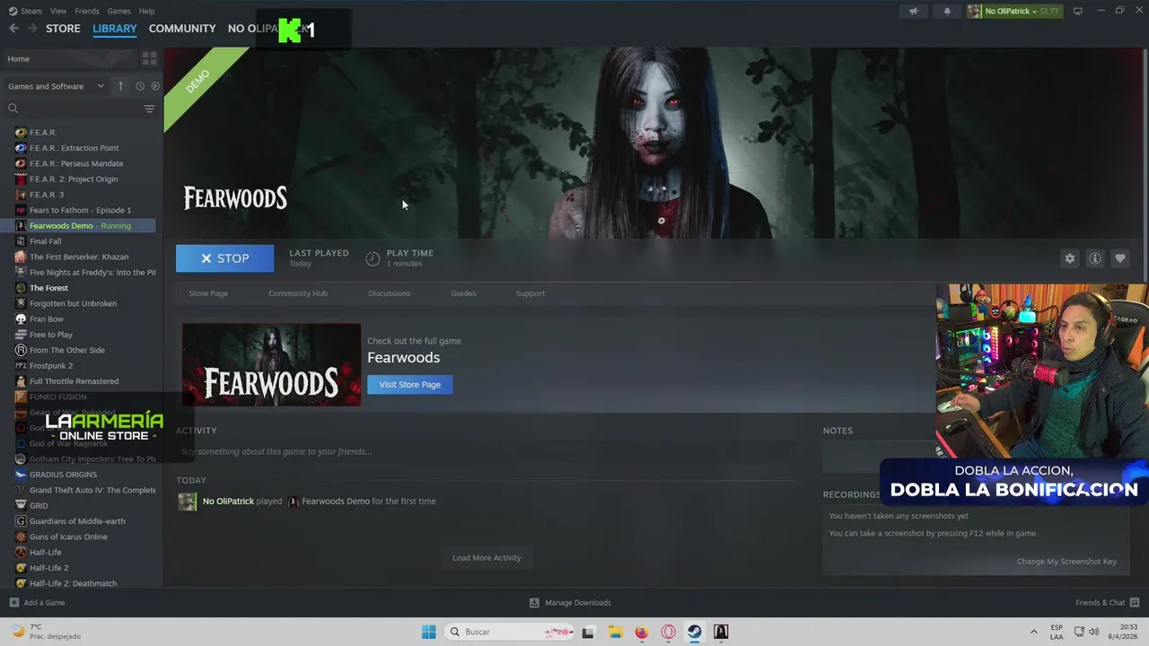Open the No OliPatrick account dropdown
1149x646 pixels.
tap(1013, 11)
